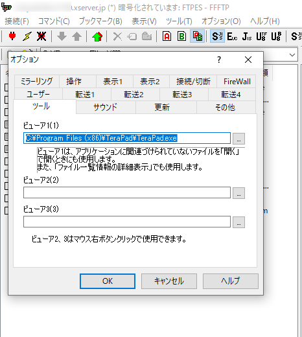The width and height of the screenshot is (302, 337).
Task: Switch to the FireWall tab
Action: pos(237,82)
